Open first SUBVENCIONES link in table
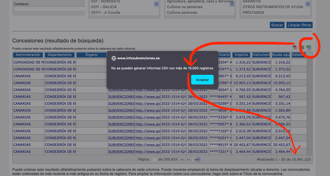330x176 pixels. 121,90
